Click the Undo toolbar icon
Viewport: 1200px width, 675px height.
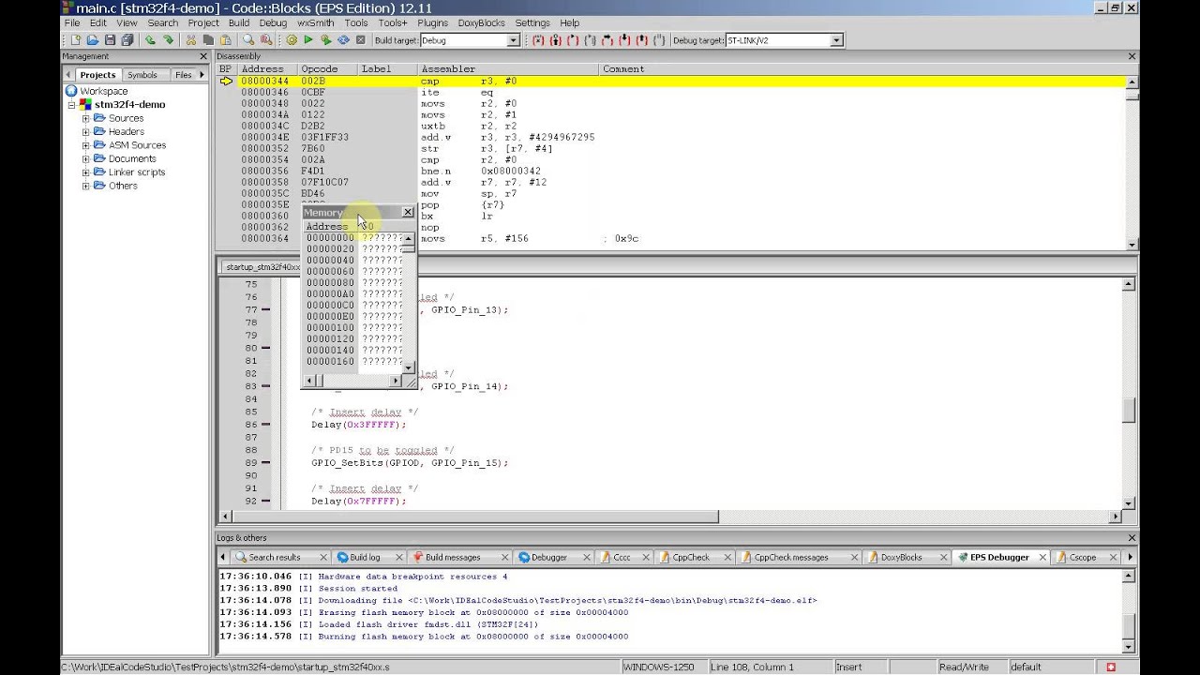point(150,40)
